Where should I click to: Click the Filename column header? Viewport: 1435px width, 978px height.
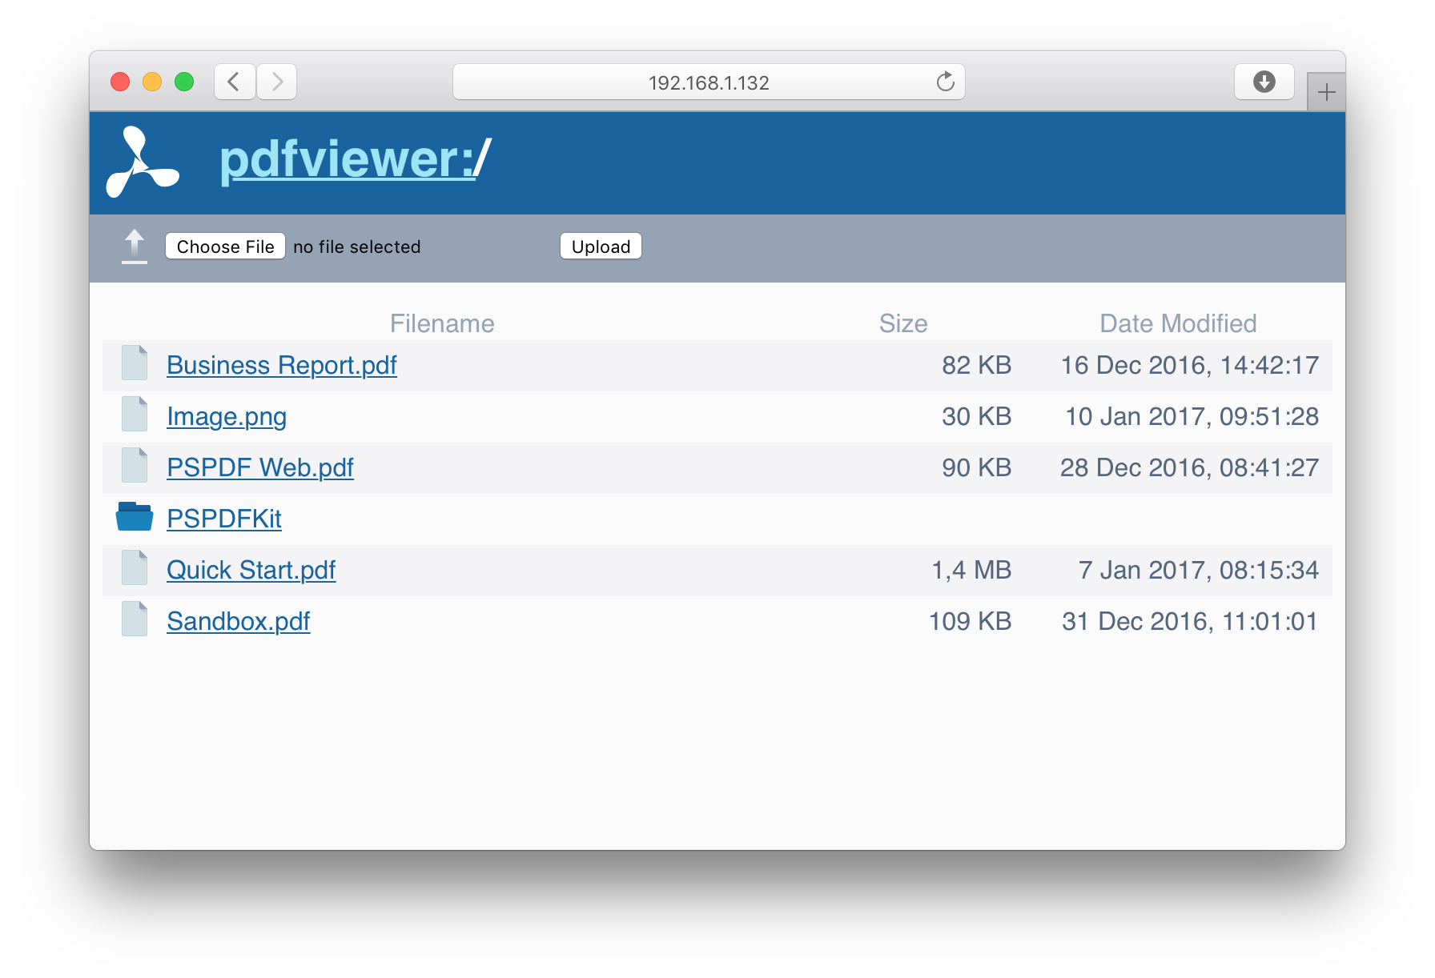click(442, 323)
